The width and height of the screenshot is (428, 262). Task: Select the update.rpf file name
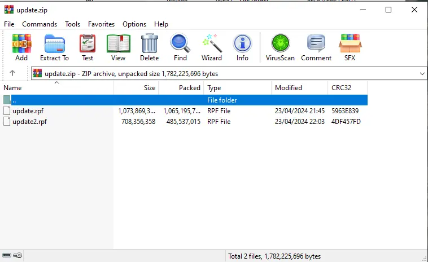click(x=28, y=111)
